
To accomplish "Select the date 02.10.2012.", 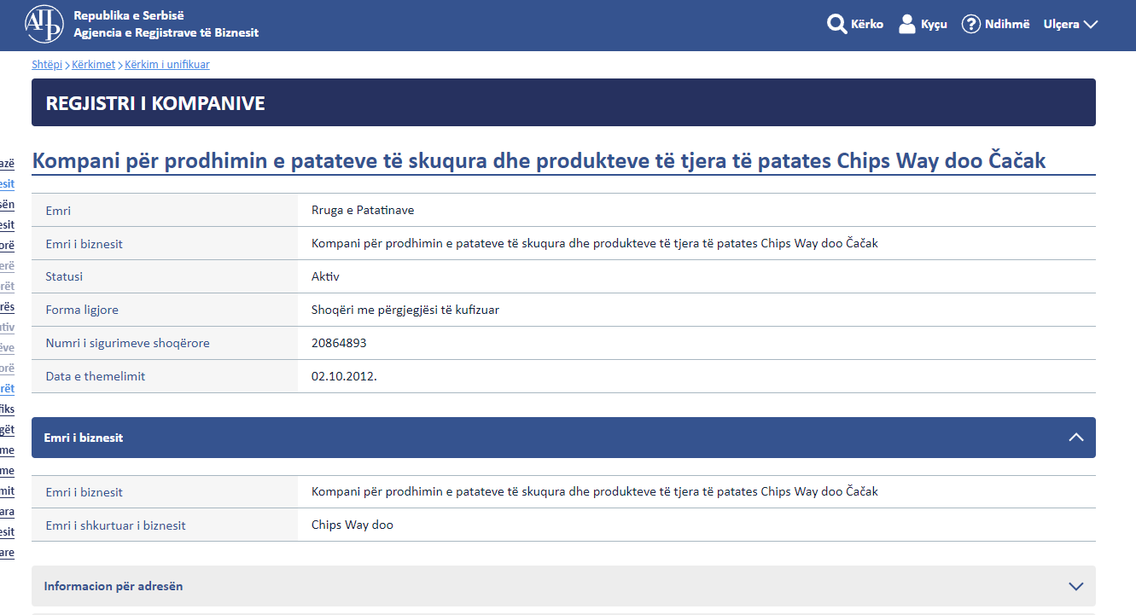I will tap(344, 376).
